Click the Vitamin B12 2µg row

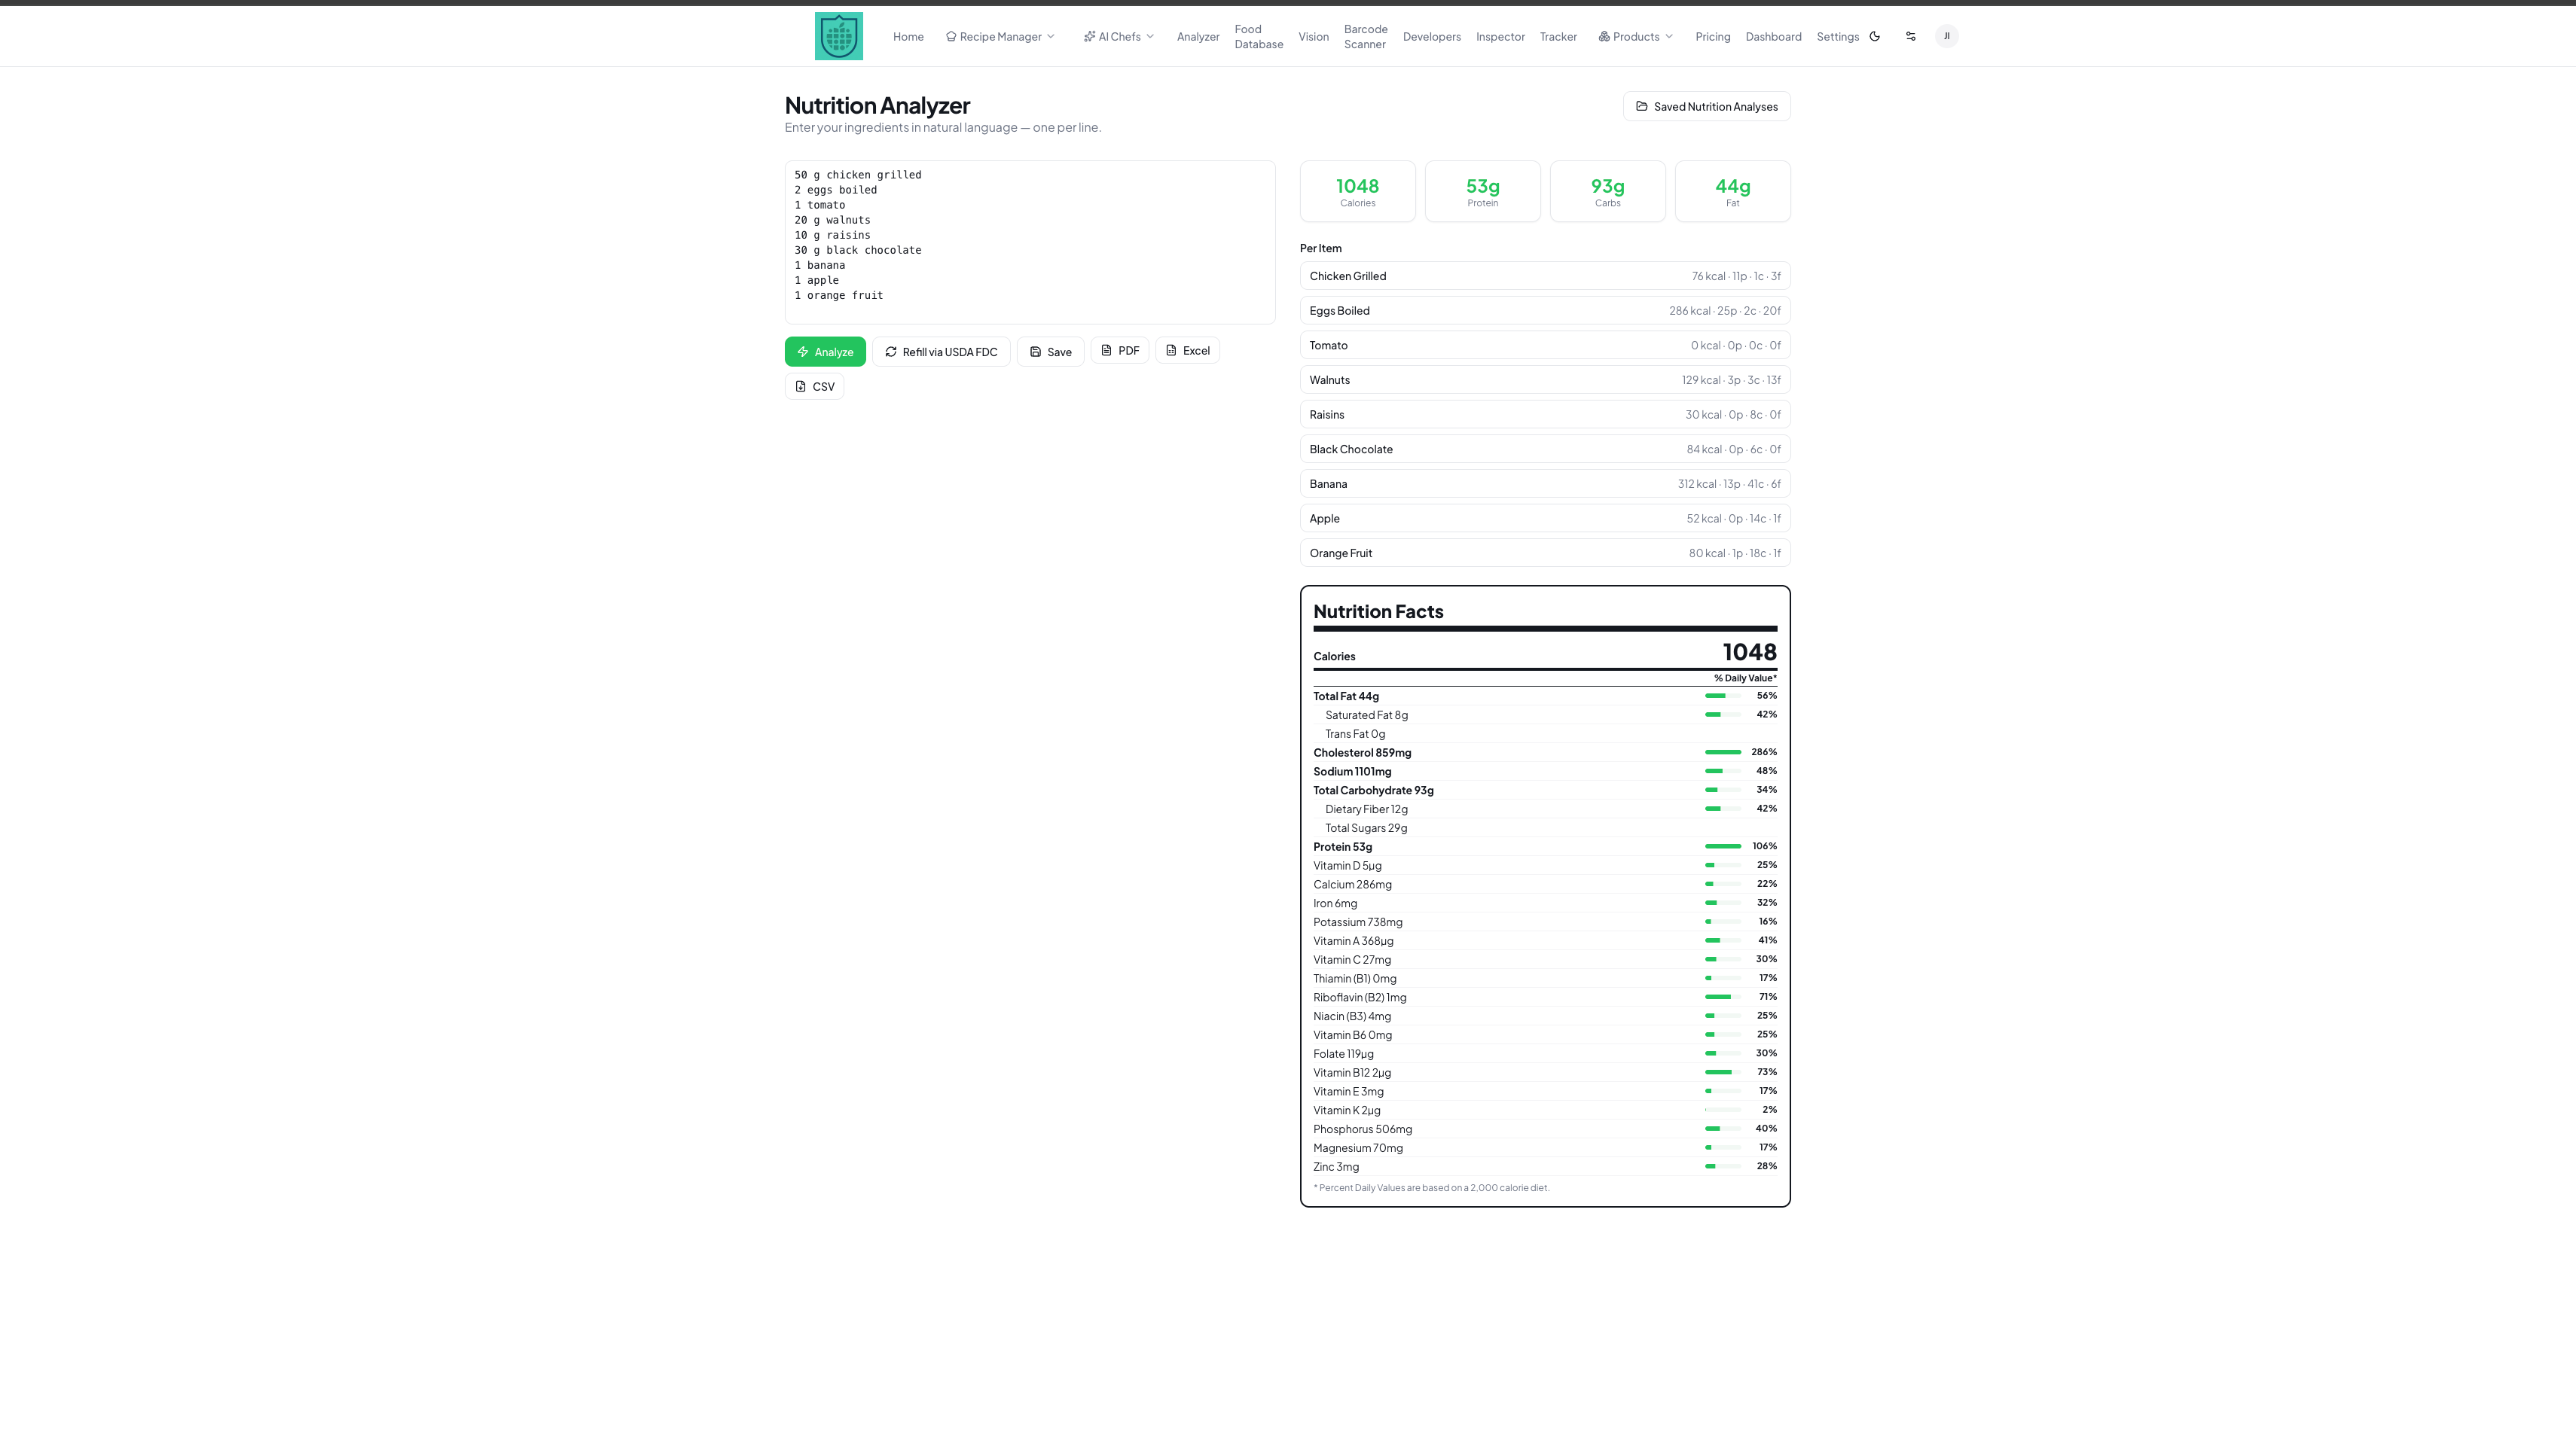(1545, 1072)
